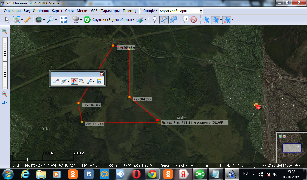
Task: Toggle magnet snap-to-marks button
Action: pos(75,81)
